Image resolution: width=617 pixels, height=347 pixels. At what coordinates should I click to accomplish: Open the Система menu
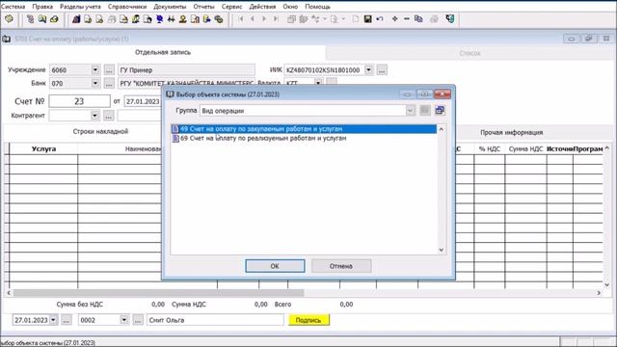(13, 7)
